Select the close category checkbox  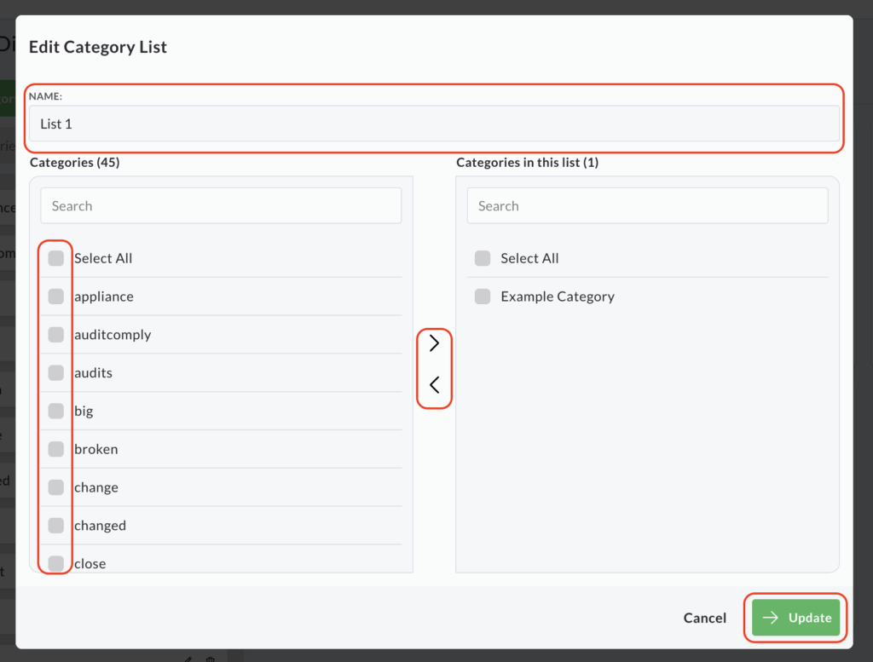(x=56, y=563)
